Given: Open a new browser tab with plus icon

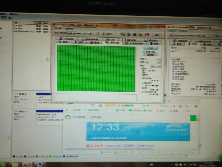Looking at the screenshot, I should tap(168, 101).
